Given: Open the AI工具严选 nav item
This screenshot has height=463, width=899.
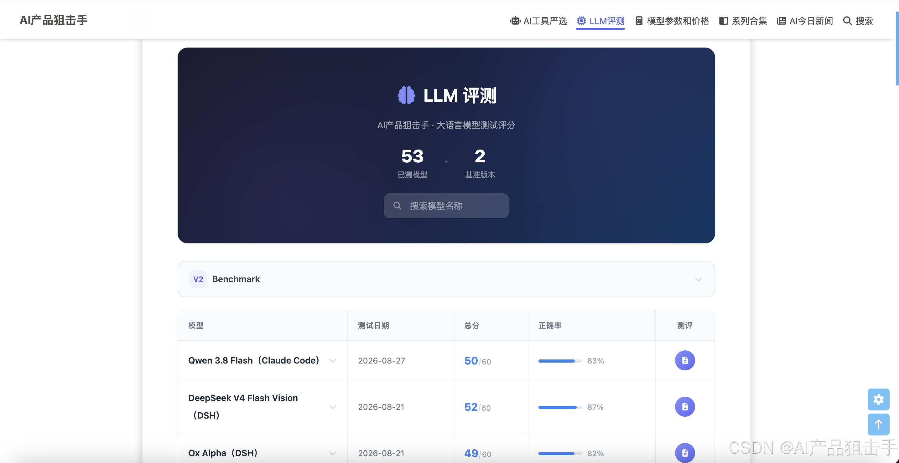Looking at the screenshot, I should (x=538, y=21).
